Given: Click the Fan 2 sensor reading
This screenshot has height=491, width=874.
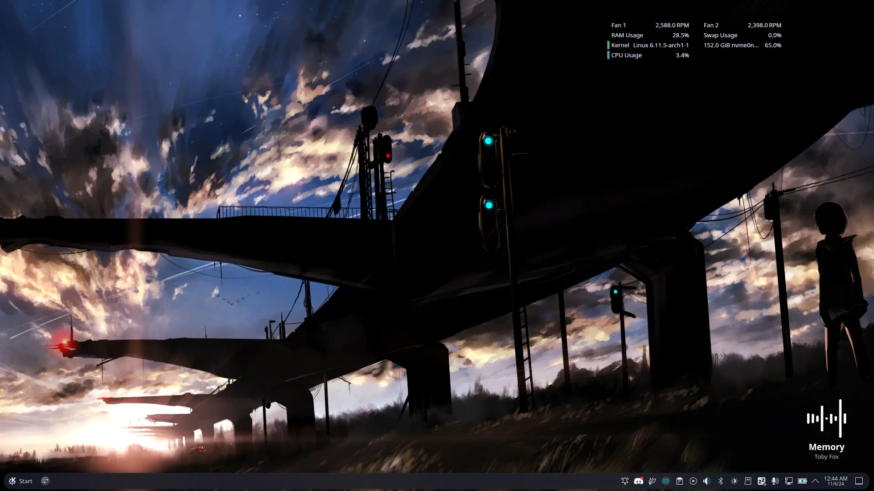Looking at the screenshot, I should 742,25.
